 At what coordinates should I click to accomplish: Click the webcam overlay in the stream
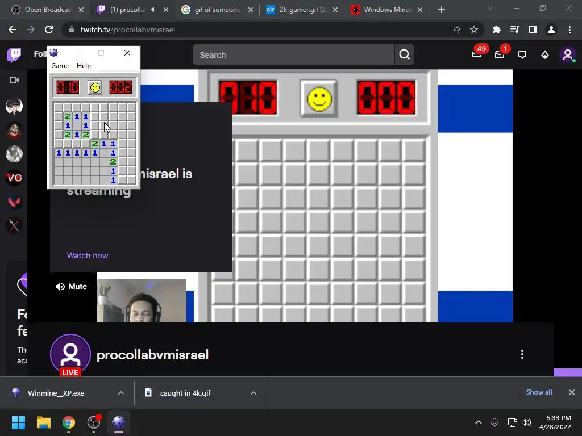click(142, 301)
